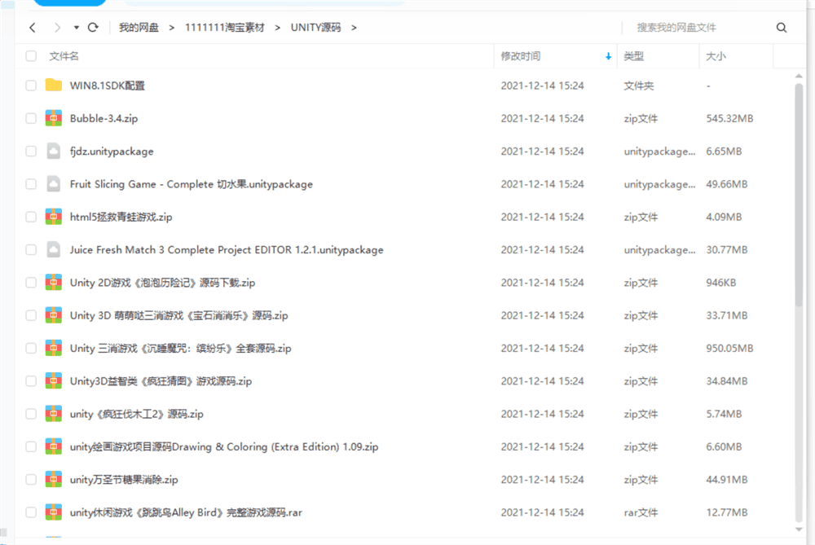The width and height of the screenshot is (815, 545).
Task: Click the scrollbar down arrow
Action: (799, 530)
